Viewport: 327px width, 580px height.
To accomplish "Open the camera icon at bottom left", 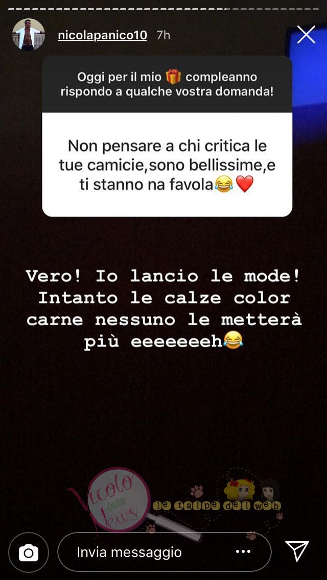I will point(29,552).
